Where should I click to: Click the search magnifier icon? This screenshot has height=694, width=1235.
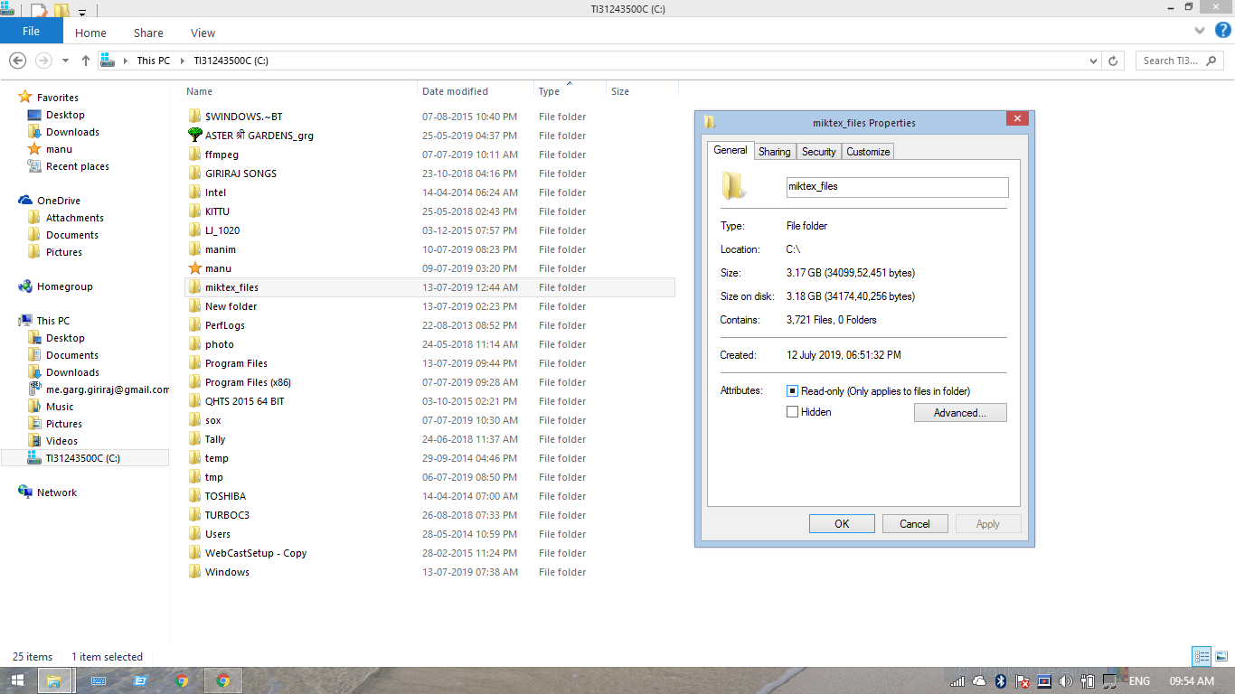[1212, 61]
